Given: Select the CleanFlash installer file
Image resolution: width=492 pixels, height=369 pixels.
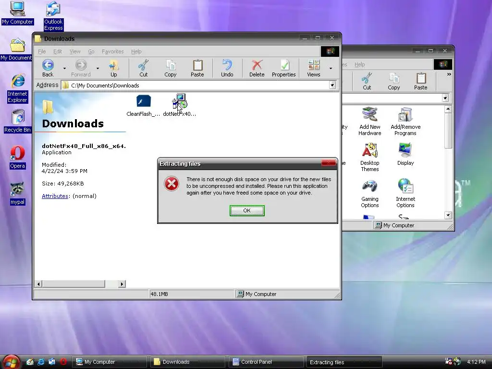Looking at the screenshot, I should (x=143, y=105).
